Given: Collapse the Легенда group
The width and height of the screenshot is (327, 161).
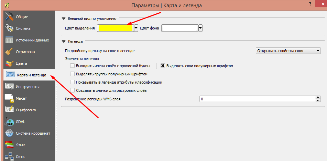Looking at the screenshot, I should tap(64, 41).
